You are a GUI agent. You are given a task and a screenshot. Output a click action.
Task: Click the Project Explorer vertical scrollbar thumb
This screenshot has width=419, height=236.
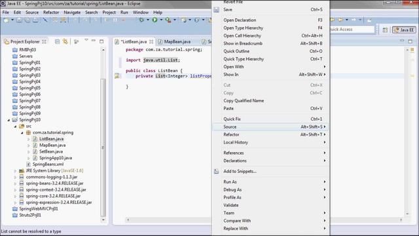point(103,147)
